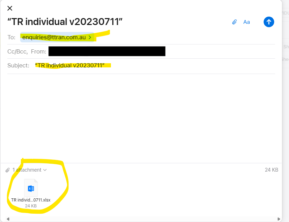The height and width of the screenshot is (222, 289).
Task: Click the 24 KB total size label
Action: [x=271, y=170]
